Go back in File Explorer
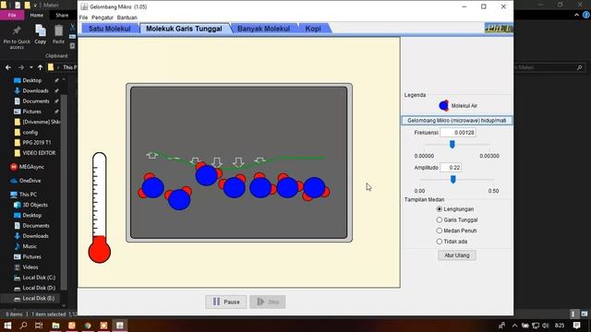 point(8,67)
